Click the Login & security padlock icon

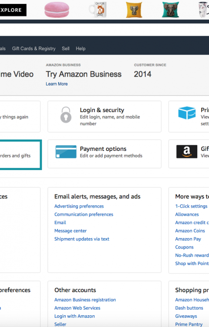[66, 115]
